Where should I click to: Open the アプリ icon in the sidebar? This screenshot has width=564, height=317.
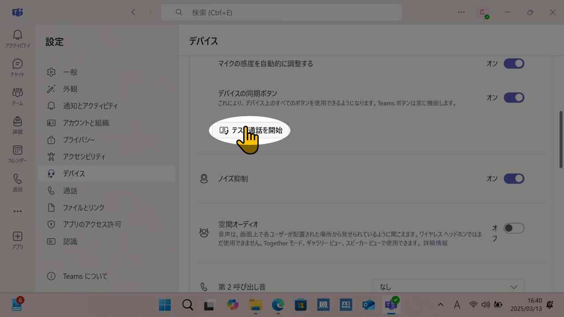coord(18,240)
